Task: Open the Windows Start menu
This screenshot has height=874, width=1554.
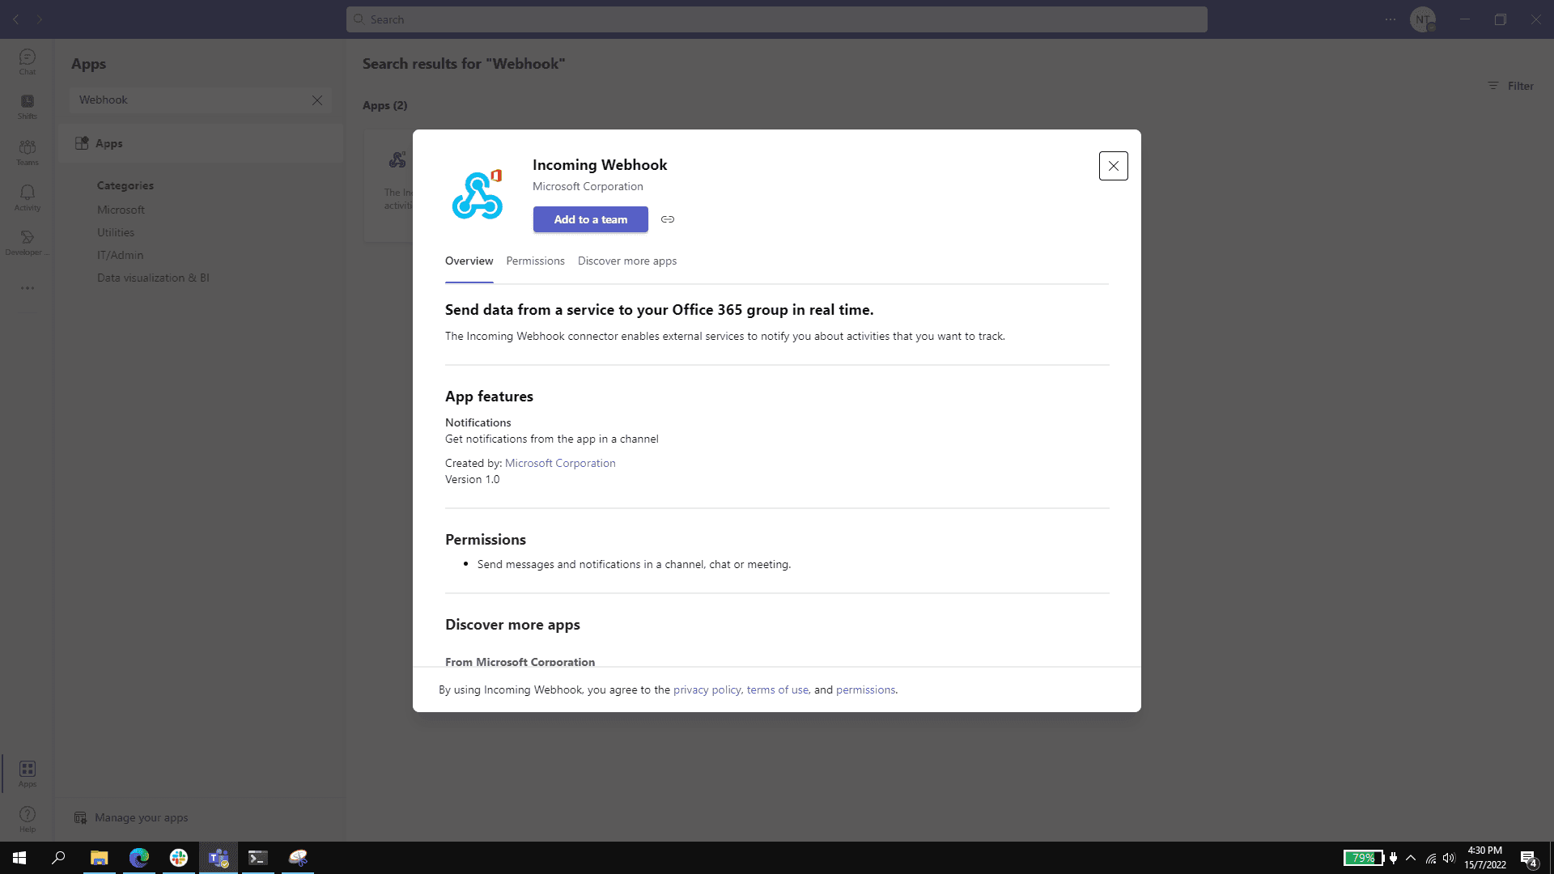Action: pos(19,858)
